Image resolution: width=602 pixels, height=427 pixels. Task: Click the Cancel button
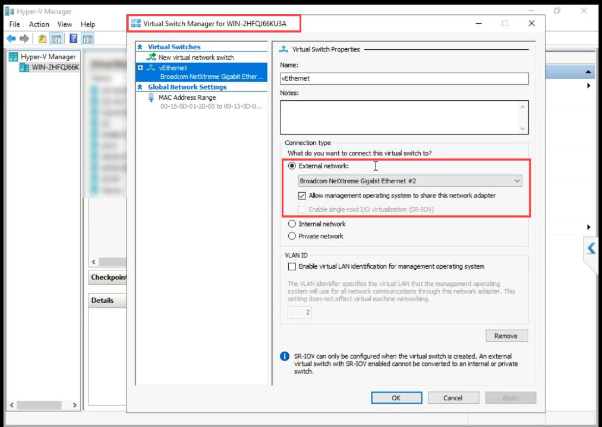453,398
